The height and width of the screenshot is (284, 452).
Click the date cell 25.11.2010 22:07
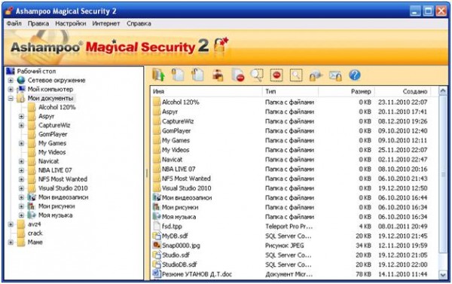403,150
